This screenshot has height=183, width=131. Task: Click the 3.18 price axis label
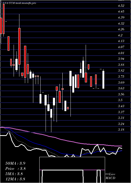(x=121, y=130)
